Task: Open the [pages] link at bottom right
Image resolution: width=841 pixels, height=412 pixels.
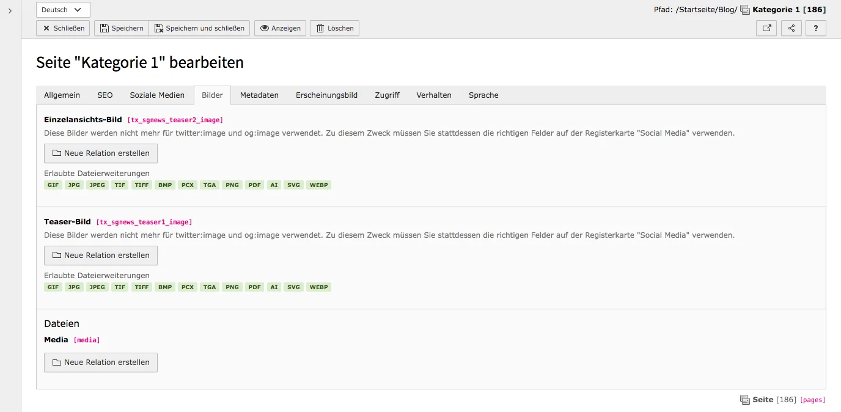Action: [x=812, y=399]
